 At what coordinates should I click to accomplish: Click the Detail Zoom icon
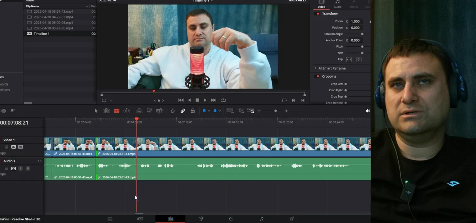pyautogui.click(x=241, y=111)
